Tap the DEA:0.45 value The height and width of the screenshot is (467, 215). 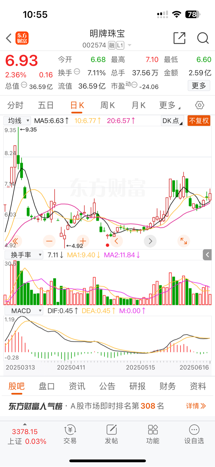(x=99, y=311)
